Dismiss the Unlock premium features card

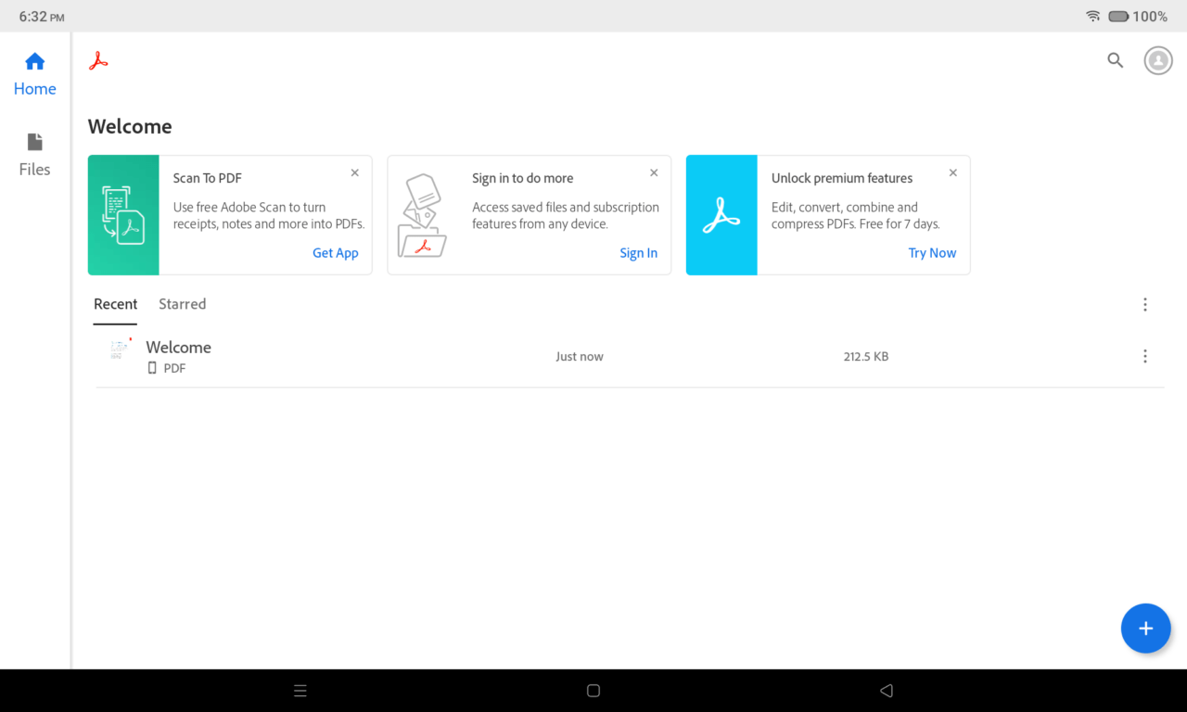point(952,172)
